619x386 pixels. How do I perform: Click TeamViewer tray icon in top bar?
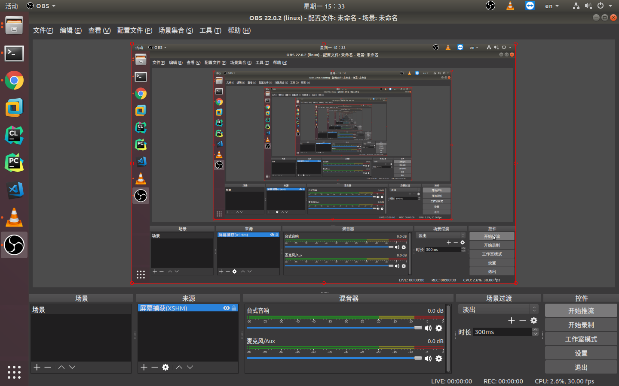(x=530, y=6)
